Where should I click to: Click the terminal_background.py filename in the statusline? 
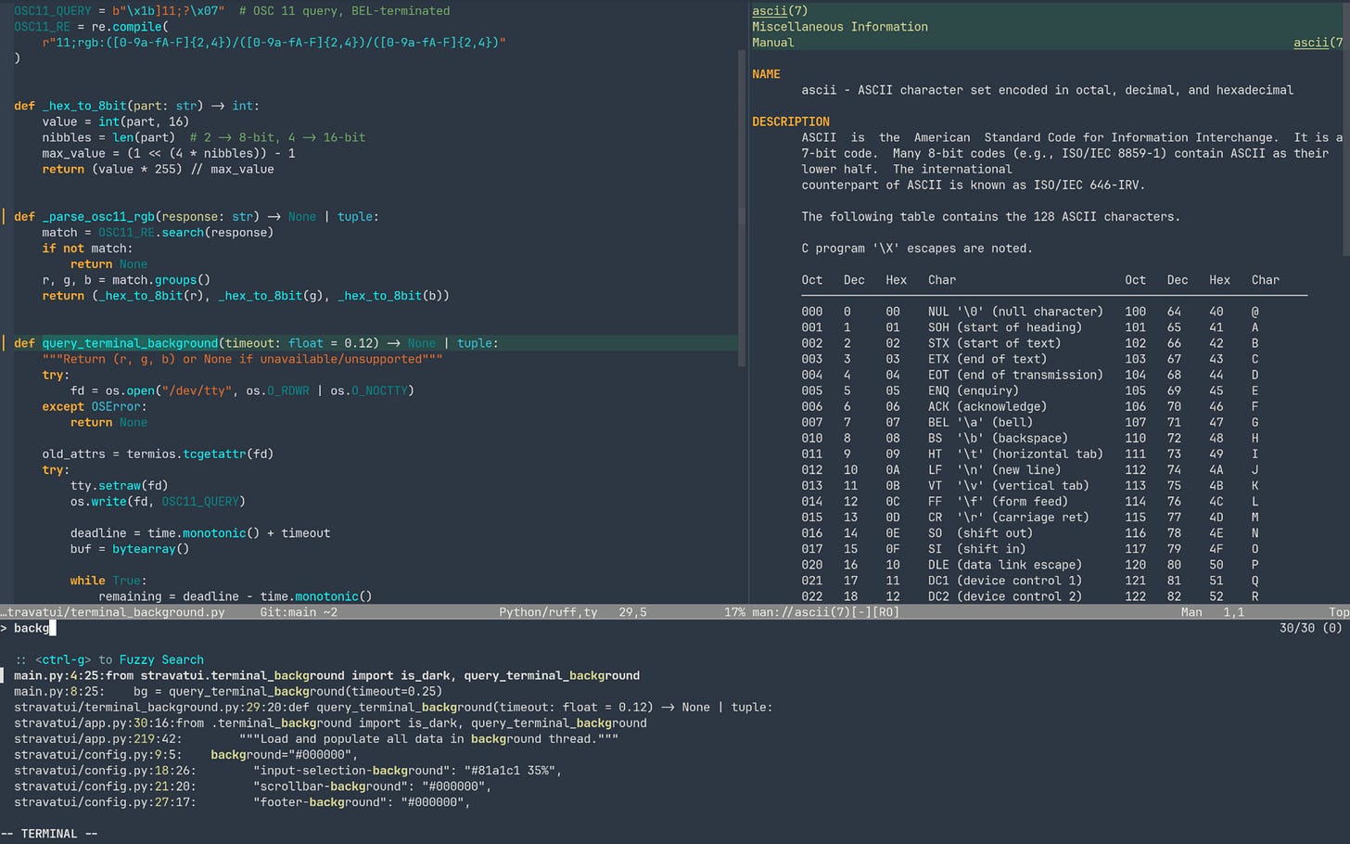(x=112, y=612)
